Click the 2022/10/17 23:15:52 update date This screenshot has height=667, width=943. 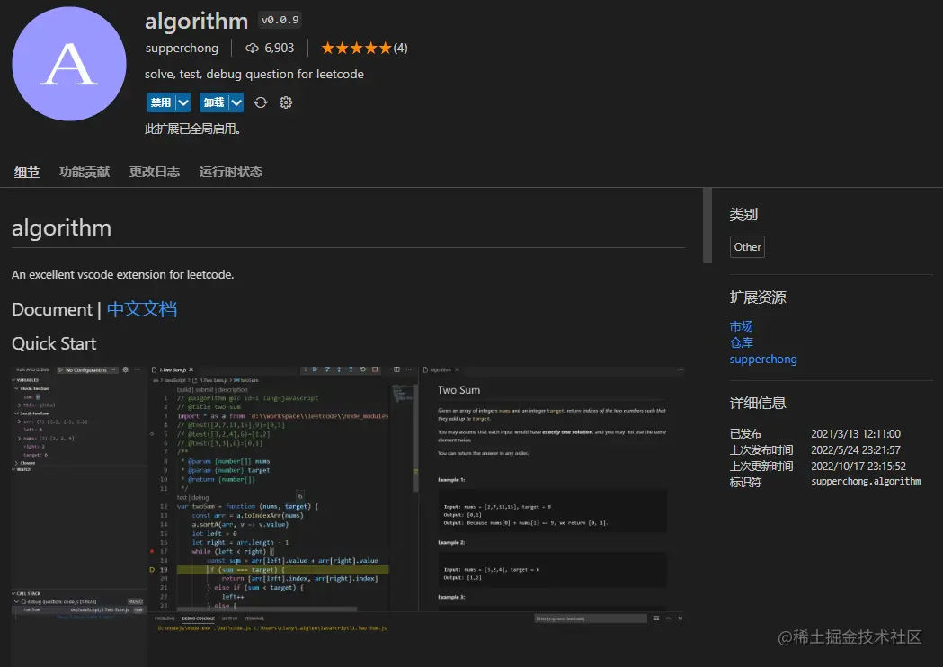pyautogui.click(x=858, y=467)
